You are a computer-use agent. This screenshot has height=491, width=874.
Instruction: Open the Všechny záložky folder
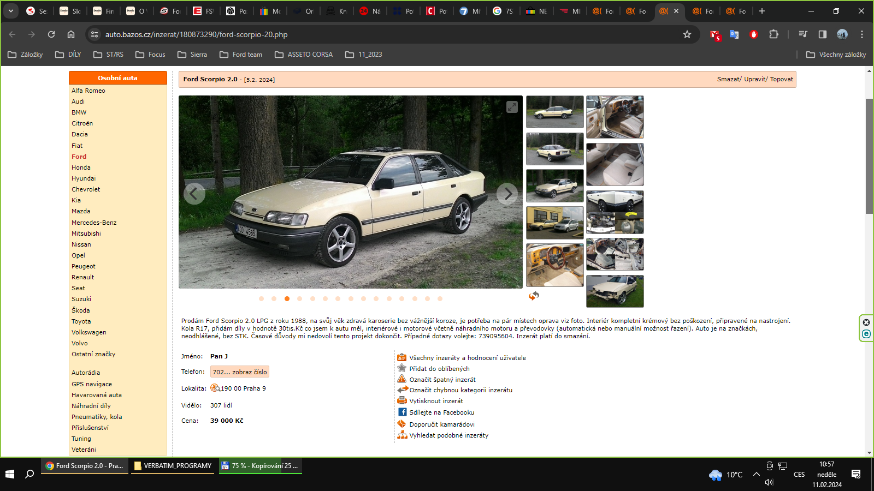click(x=836, y=55)
